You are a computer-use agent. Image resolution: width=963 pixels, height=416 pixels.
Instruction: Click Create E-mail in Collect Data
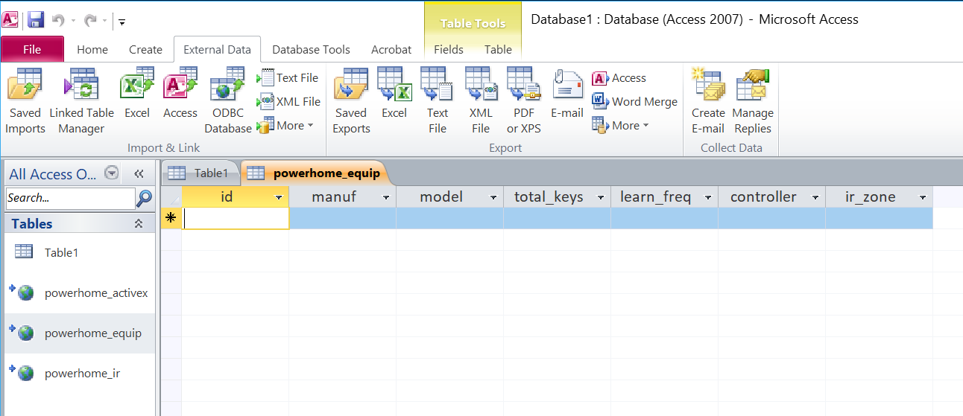pos(708,100)
